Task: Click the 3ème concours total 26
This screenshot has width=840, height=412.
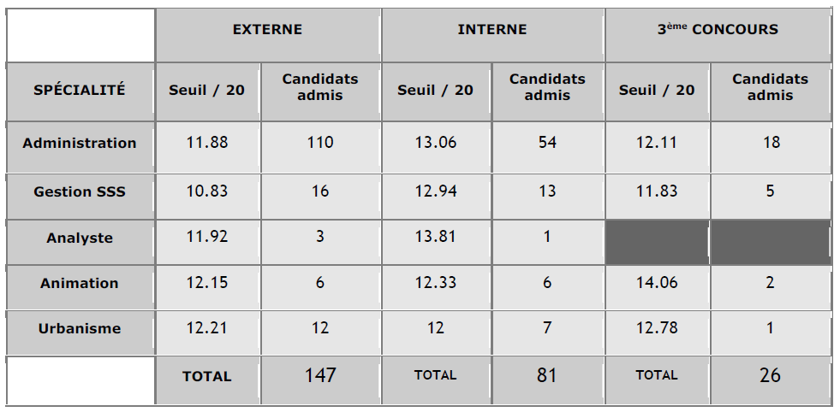Action: [x=770, y=374]
